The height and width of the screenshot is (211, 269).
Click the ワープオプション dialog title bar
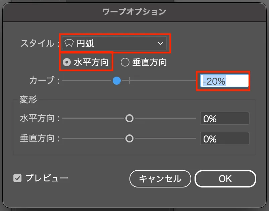[134, 12]
